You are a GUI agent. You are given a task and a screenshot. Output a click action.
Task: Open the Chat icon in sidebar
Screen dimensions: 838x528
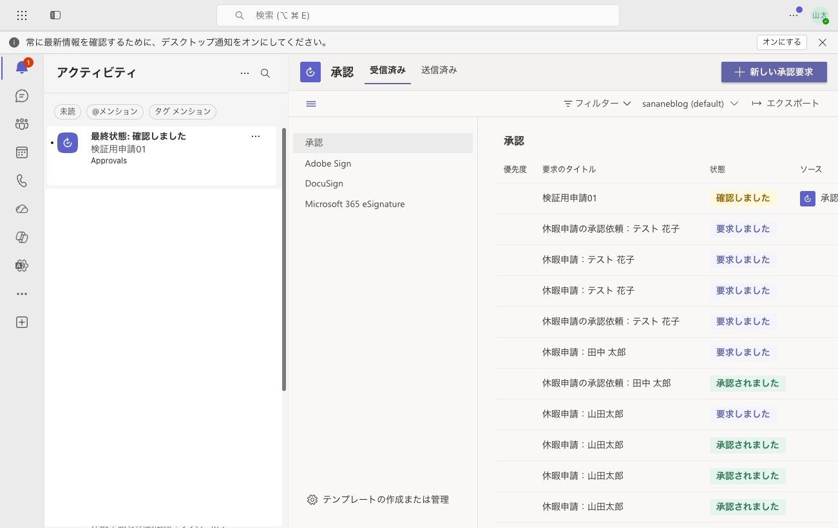[22, 96]
